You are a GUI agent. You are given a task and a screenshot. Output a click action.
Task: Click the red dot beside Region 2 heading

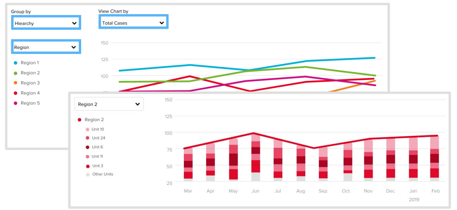pos(80,120)
